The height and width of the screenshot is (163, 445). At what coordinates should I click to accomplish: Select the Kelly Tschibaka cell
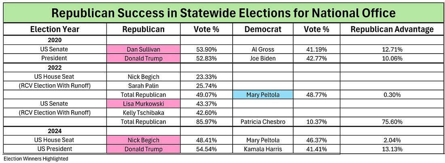click(x=143, y=113)
